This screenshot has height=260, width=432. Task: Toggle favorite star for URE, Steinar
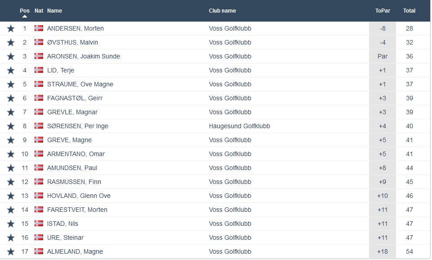tap(11, 238)
